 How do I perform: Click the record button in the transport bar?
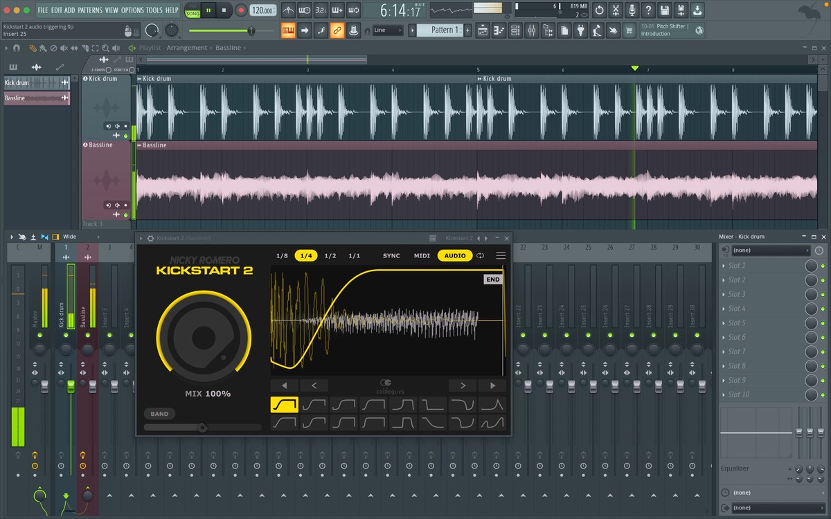[x=241, y=10]
